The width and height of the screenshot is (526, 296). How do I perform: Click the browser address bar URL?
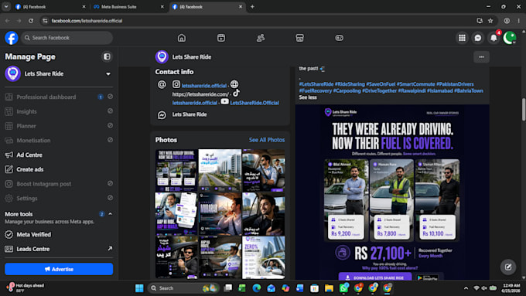(x=87, y=21)
